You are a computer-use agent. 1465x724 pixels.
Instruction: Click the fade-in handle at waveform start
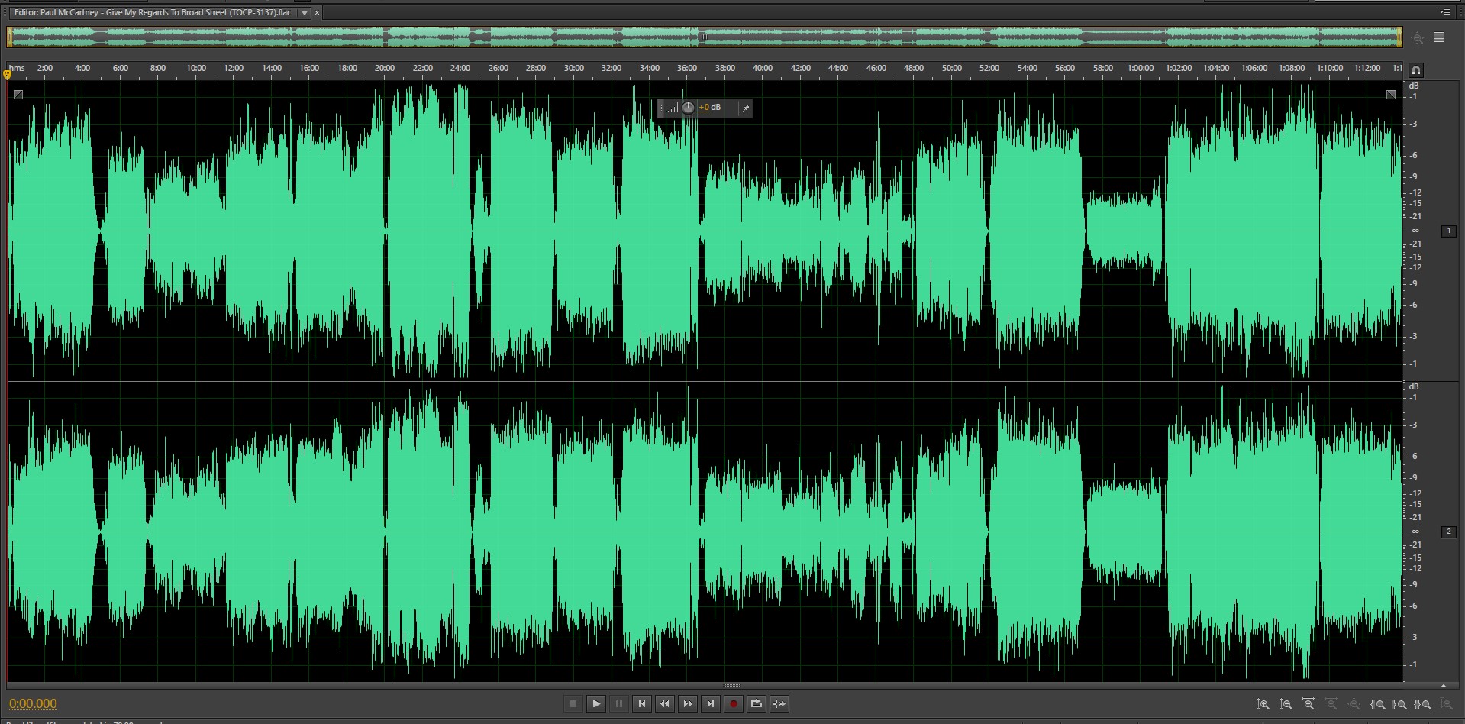pos(18,95)
